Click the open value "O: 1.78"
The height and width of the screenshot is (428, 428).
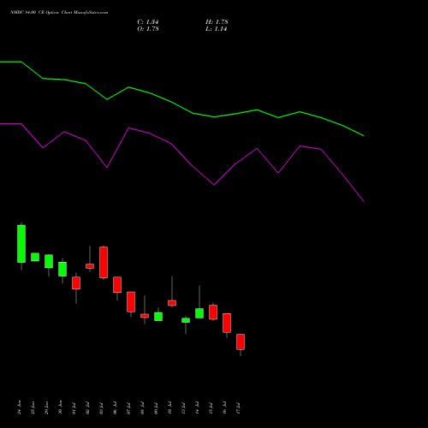pos(148,29)
